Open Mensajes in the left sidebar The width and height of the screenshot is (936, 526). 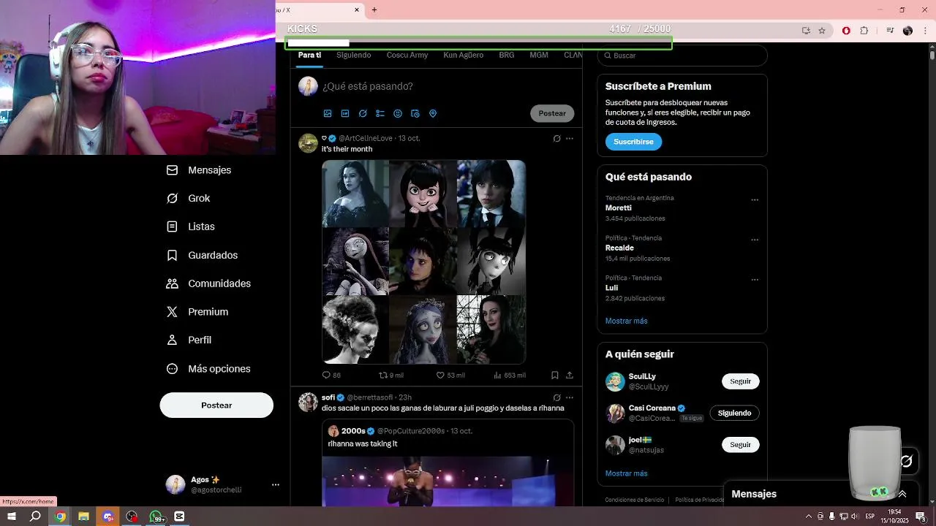click(x=199, y=170)
